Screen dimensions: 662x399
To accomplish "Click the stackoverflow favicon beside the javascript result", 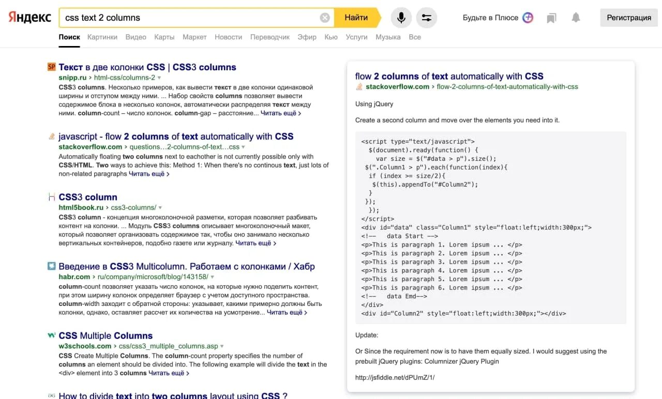I will [51, 136].
